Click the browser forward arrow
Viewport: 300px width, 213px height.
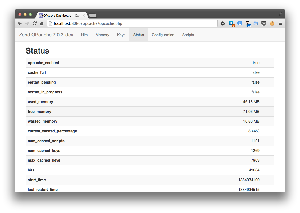[27, 23]
